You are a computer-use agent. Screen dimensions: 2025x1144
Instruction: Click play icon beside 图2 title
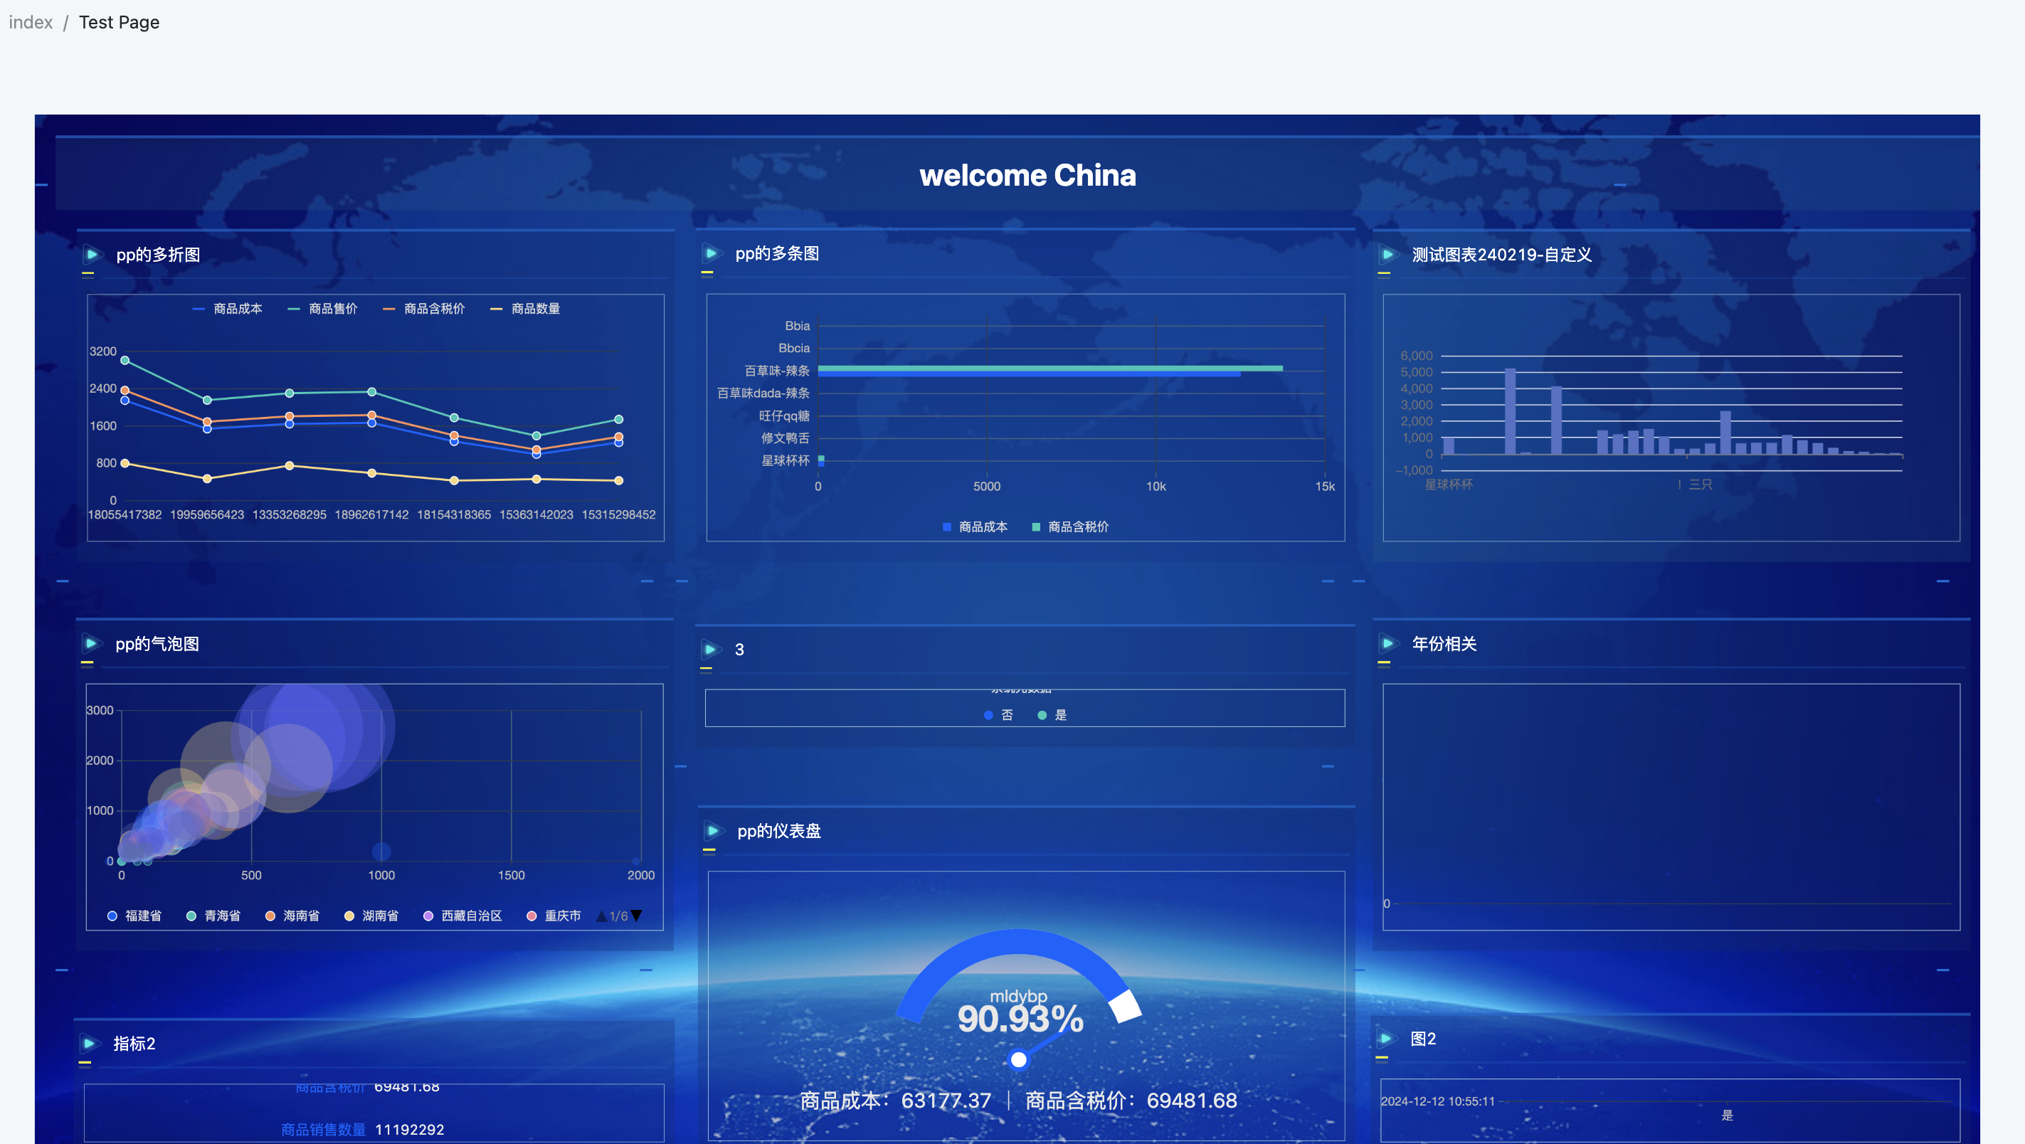point(1387,1038)
